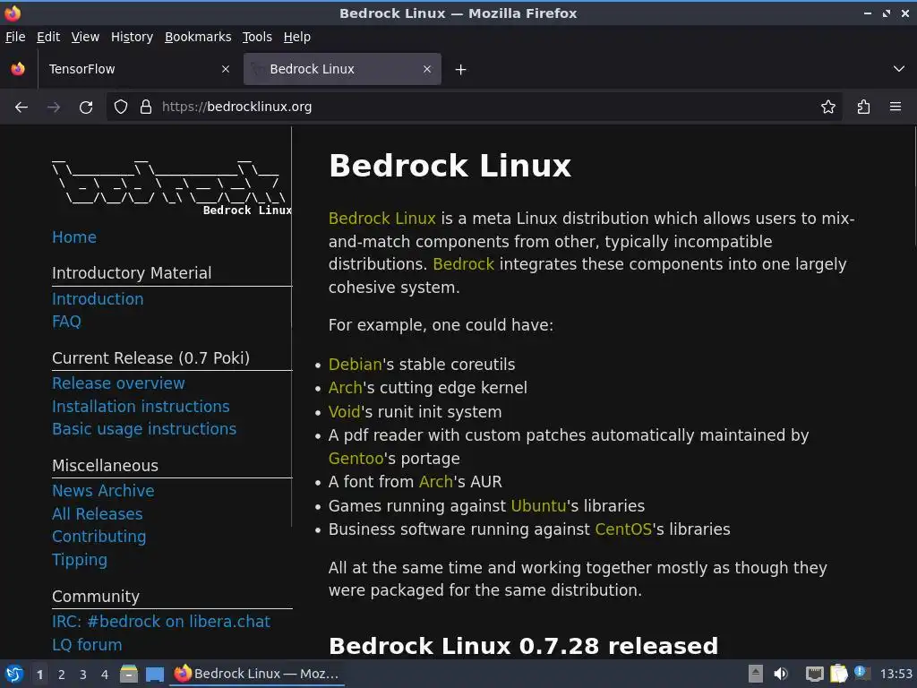Open the Contributing link
This screenshot has width=917, height=688.
point(99,537)
